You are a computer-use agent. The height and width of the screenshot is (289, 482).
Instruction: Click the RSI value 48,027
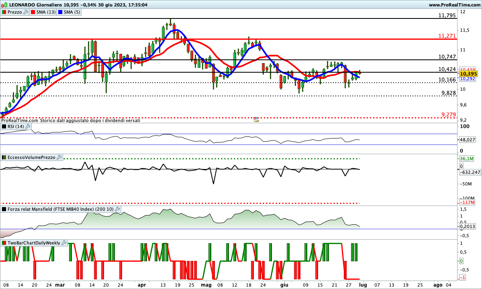tap(468, 140)
